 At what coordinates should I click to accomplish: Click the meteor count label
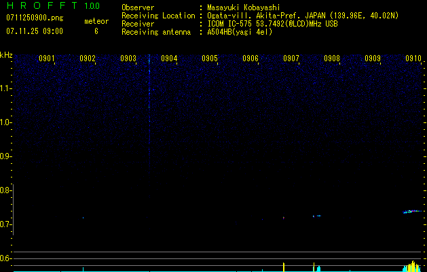pos(96,21)
